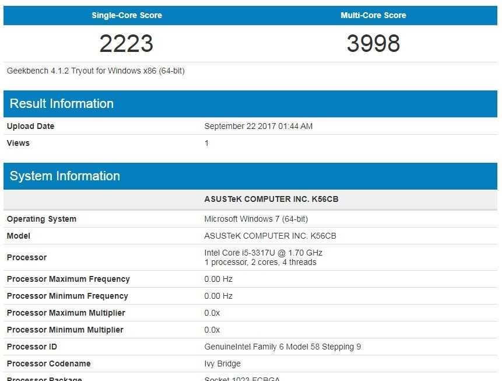This screenshot has width=502, height=381.
Task: Click the Upload Date label
Action: coord(30,126)
